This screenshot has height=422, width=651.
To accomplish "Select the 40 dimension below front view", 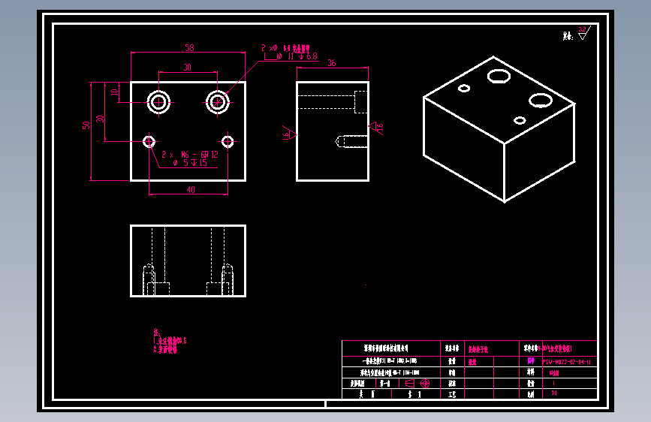I will point(191,190).
